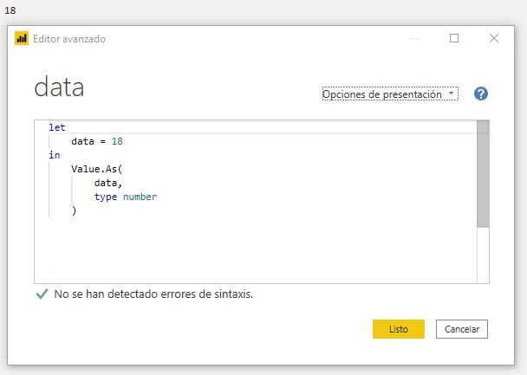The image size is (527, 375).
Task: Click the arrow on Opciones de presentación
Action: coord(451,94)
